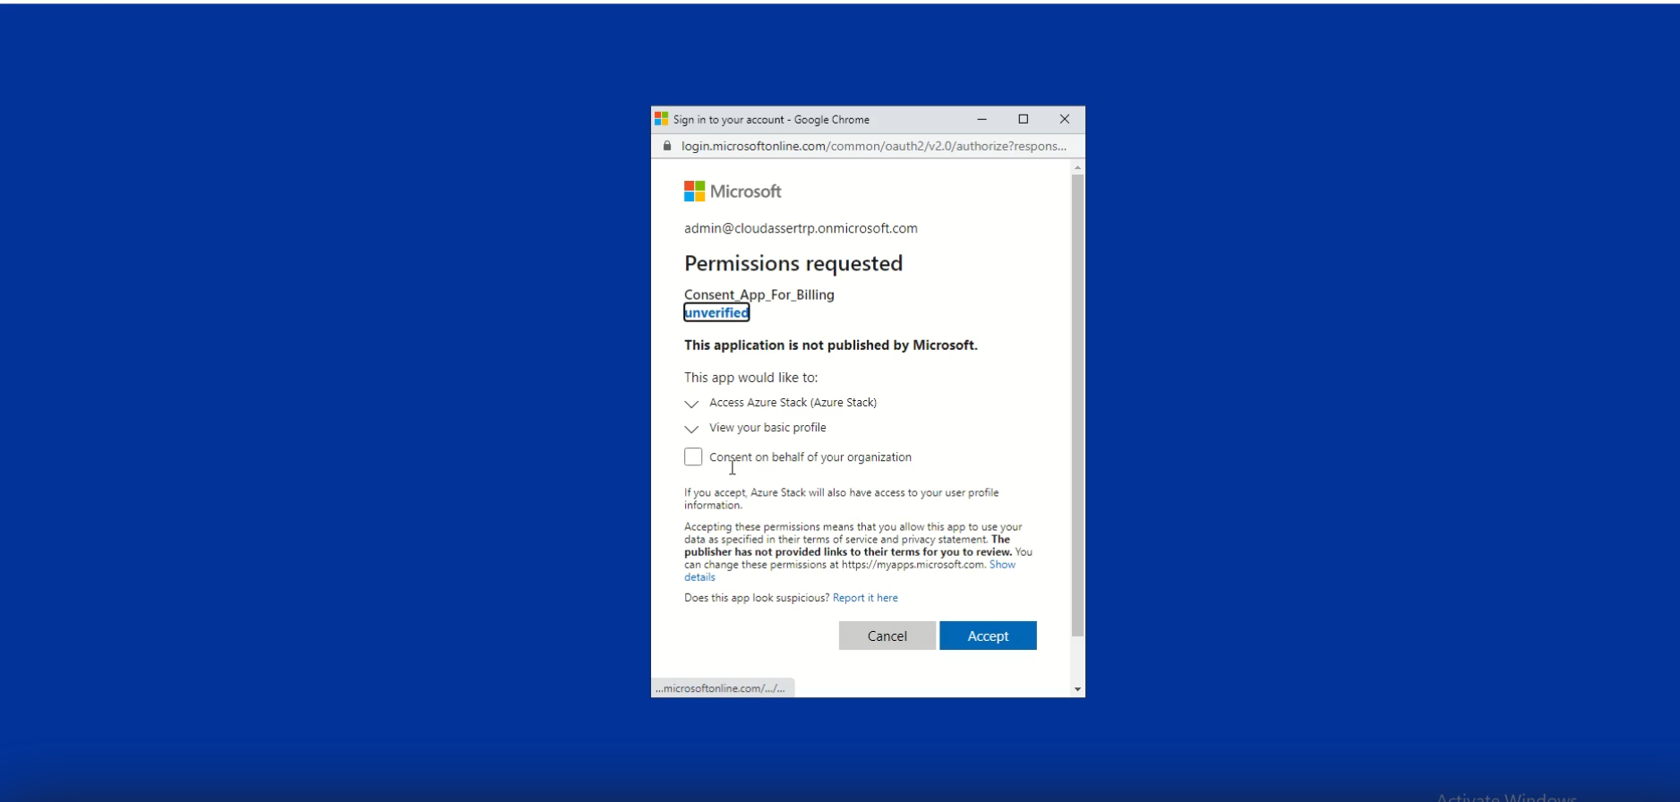This screenshot has height=802, width=1680.
Task: Click the 'This app would like to:' text
Action: (x=751, y=378)
